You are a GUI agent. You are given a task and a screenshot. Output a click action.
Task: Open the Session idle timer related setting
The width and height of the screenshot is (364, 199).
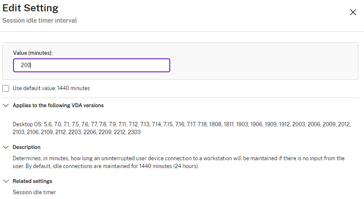pyautogui.click(x=34, y=192)
